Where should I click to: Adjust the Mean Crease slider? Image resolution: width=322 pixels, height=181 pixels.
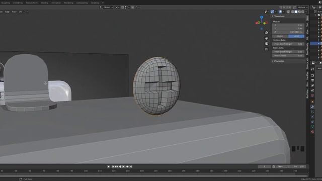pyautogui.click(x=288, y=56)
